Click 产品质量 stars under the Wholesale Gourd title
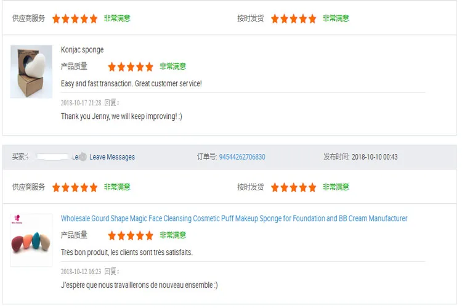 (130, 235)
